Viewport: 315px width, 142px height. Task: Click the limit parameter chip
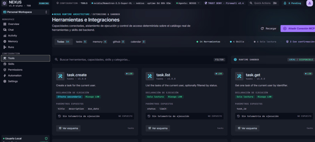coord(163,109)
